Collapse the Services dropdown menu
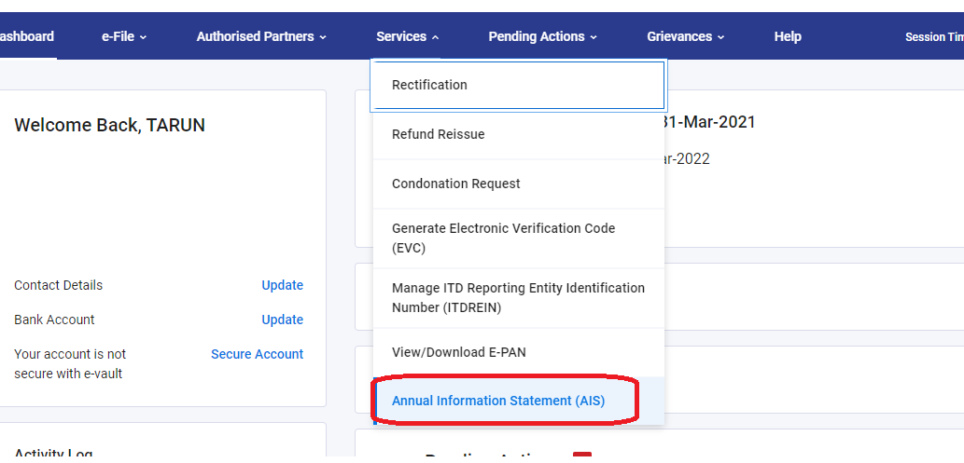Image resolution: width=964 pixels, height=463 pixels. [x=407, y=36]
